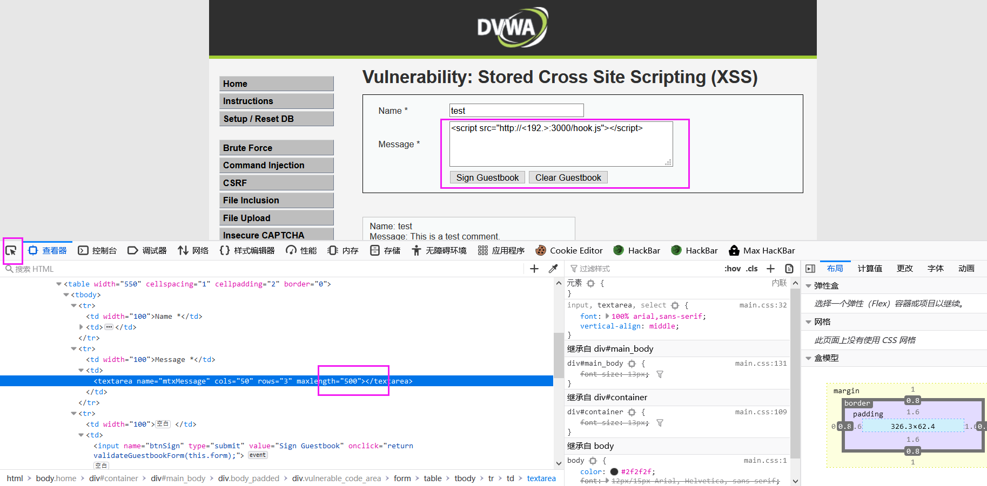Open the first HackBar tab

click(x=637, y=250)
